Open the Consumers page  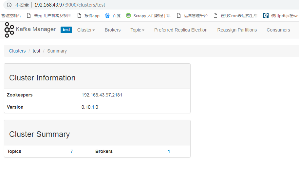pos(278,30)
